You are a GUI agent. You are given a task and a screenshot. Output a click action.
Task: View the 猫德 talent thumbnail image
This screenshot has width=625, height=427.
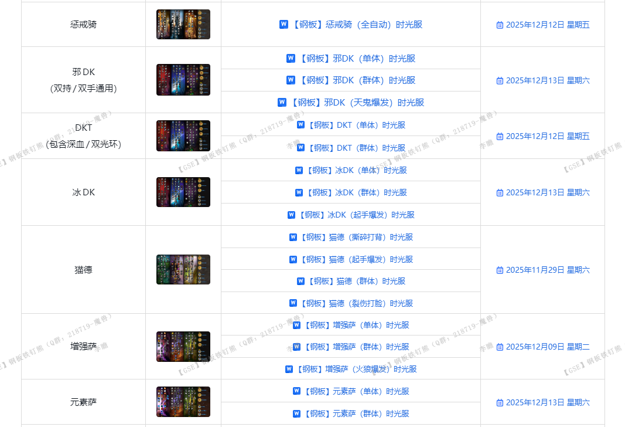(x=183, y=270)
